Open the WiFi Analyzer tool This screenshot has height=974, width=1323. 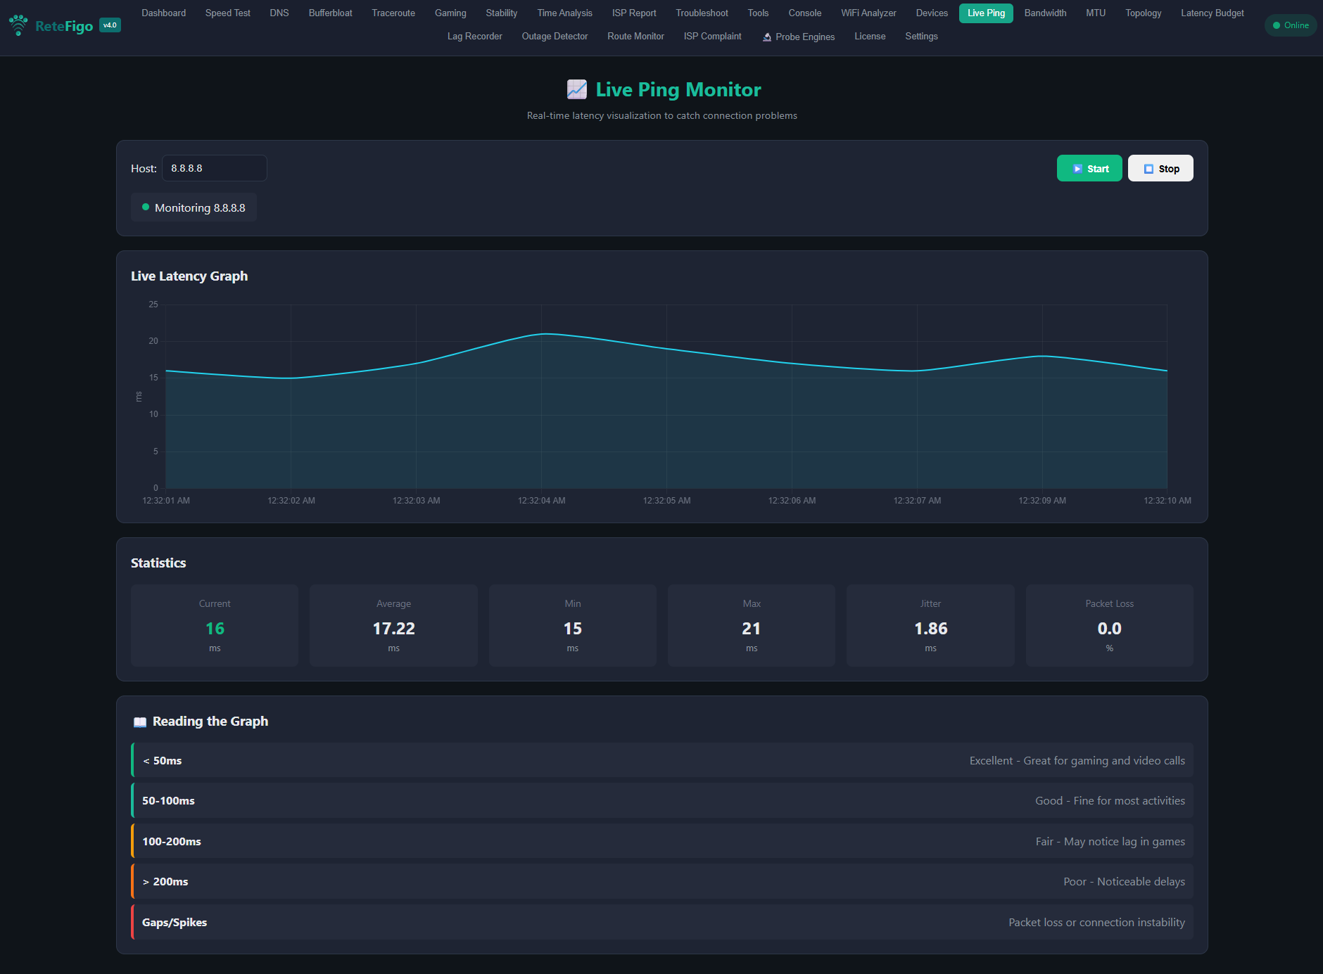[x=868, y=13]
